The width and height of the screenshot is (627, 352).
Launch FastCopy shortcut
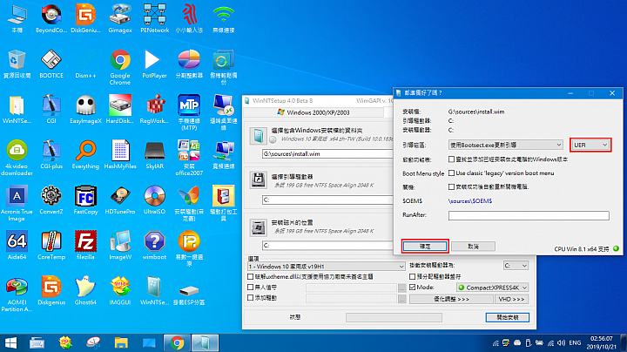pyautogui.click(x=85, y=200)
